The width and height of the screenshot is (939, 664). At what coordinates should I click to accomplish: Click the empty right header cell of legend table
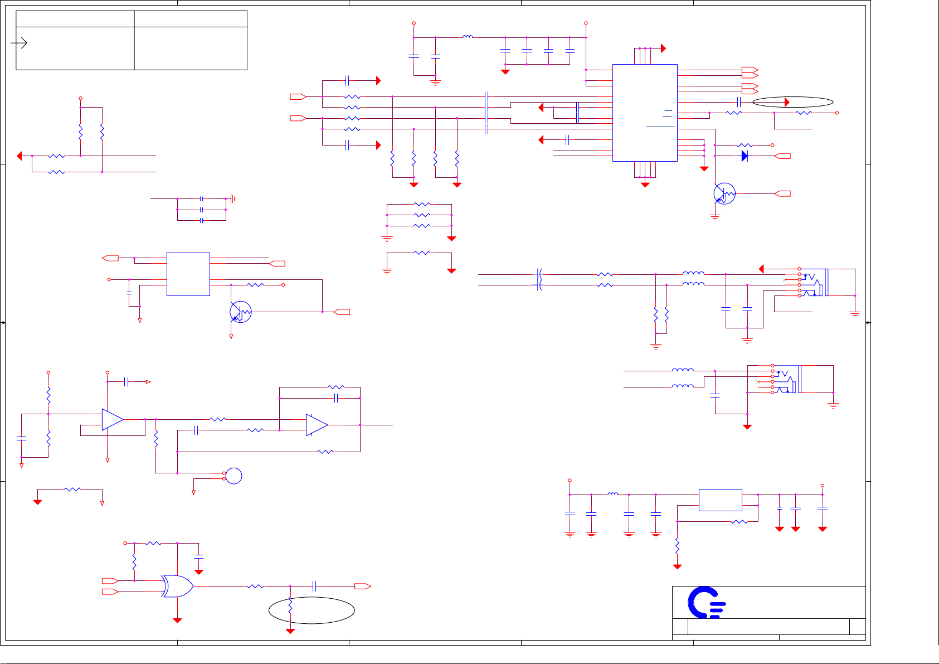(191, 18)
